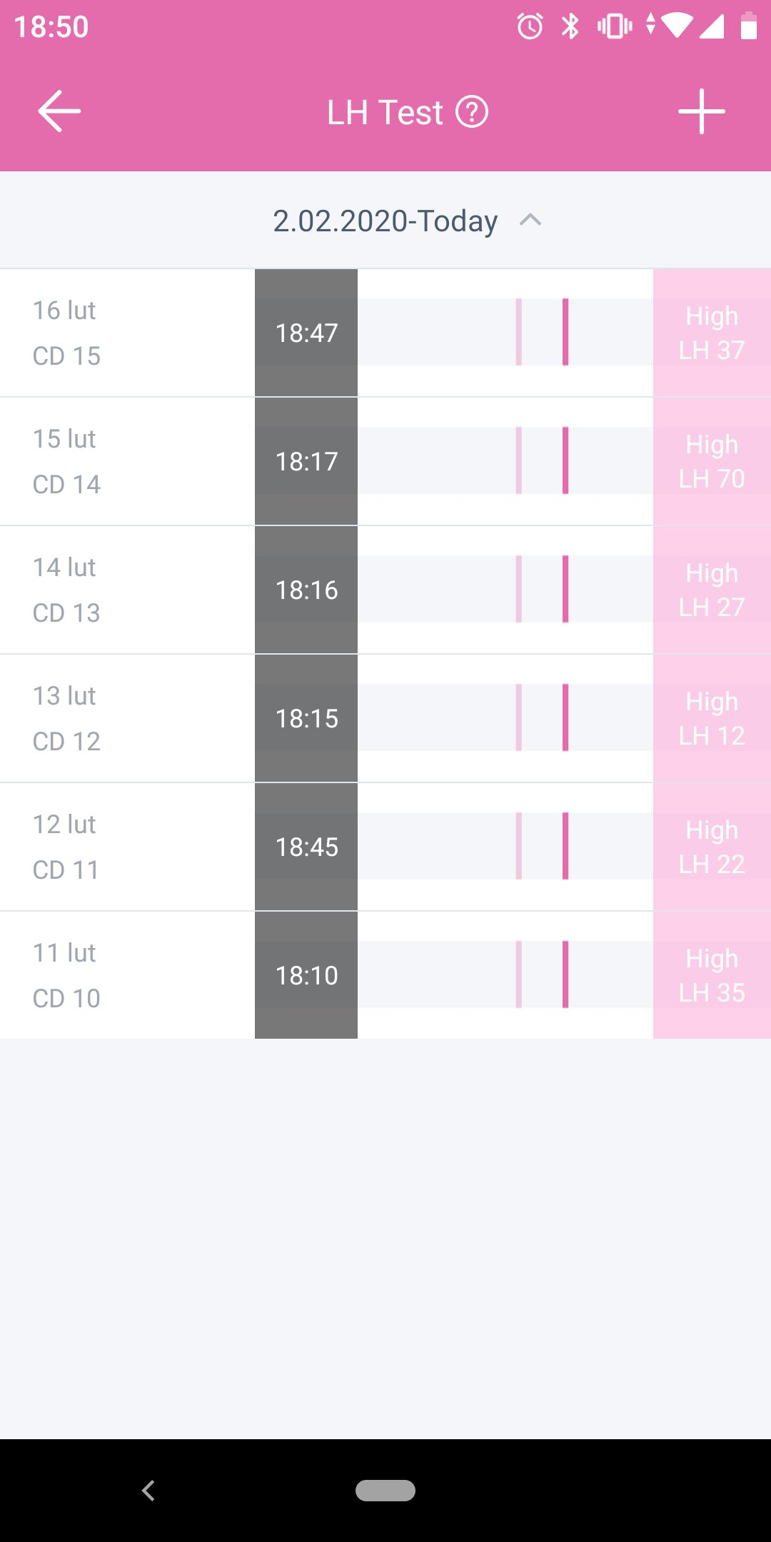Tap the alarm clock status icon
The height and width of the screenshot is (1542, 771).
530,27
